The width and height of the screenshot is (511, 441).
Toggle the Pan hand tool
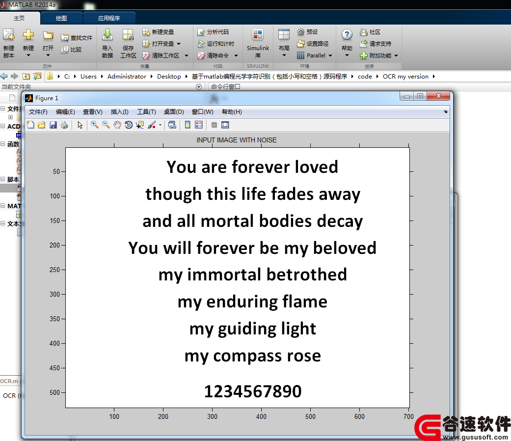click(x=117, y=125)
